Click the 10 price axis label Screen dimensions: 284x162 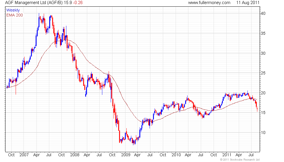coord(263,132)
